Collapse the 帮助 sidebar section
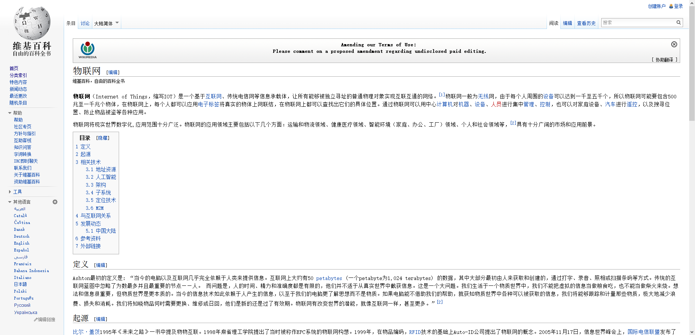This screenshot has height=335, width=695. 10,113
